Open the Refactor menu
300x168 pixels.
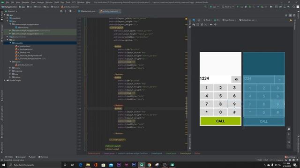click(x=49, y=2)
